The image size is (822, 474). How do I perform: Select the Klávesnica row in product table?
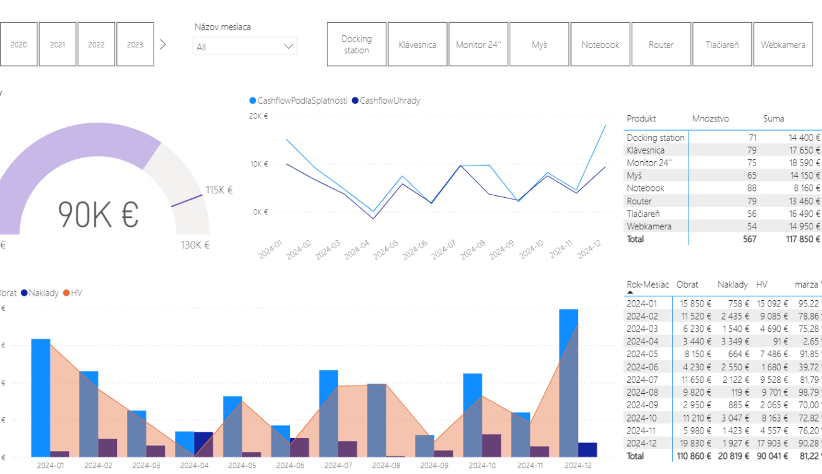point(723,150)
